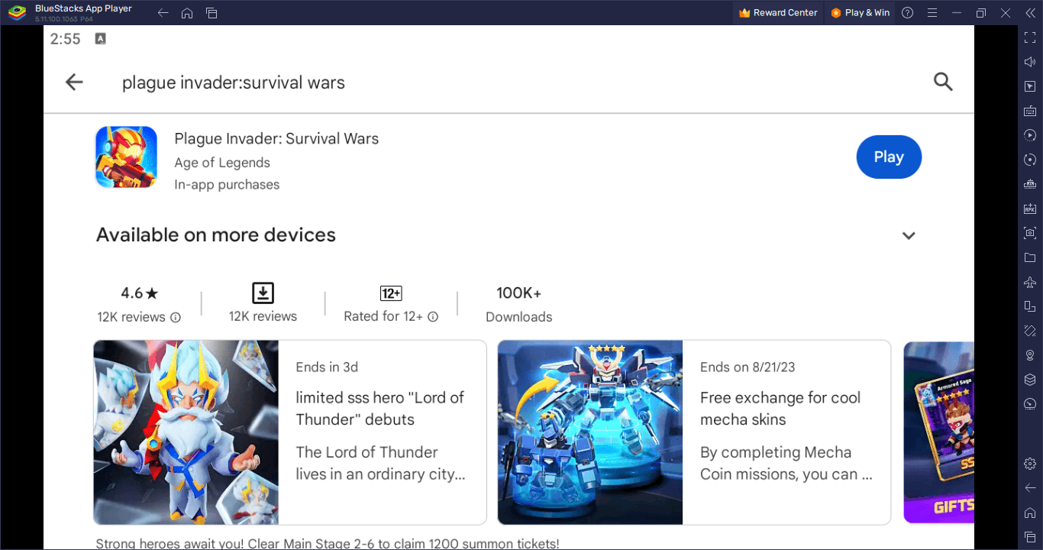Click the sidebar back arrow near bottom

[x=1030, y=488]
